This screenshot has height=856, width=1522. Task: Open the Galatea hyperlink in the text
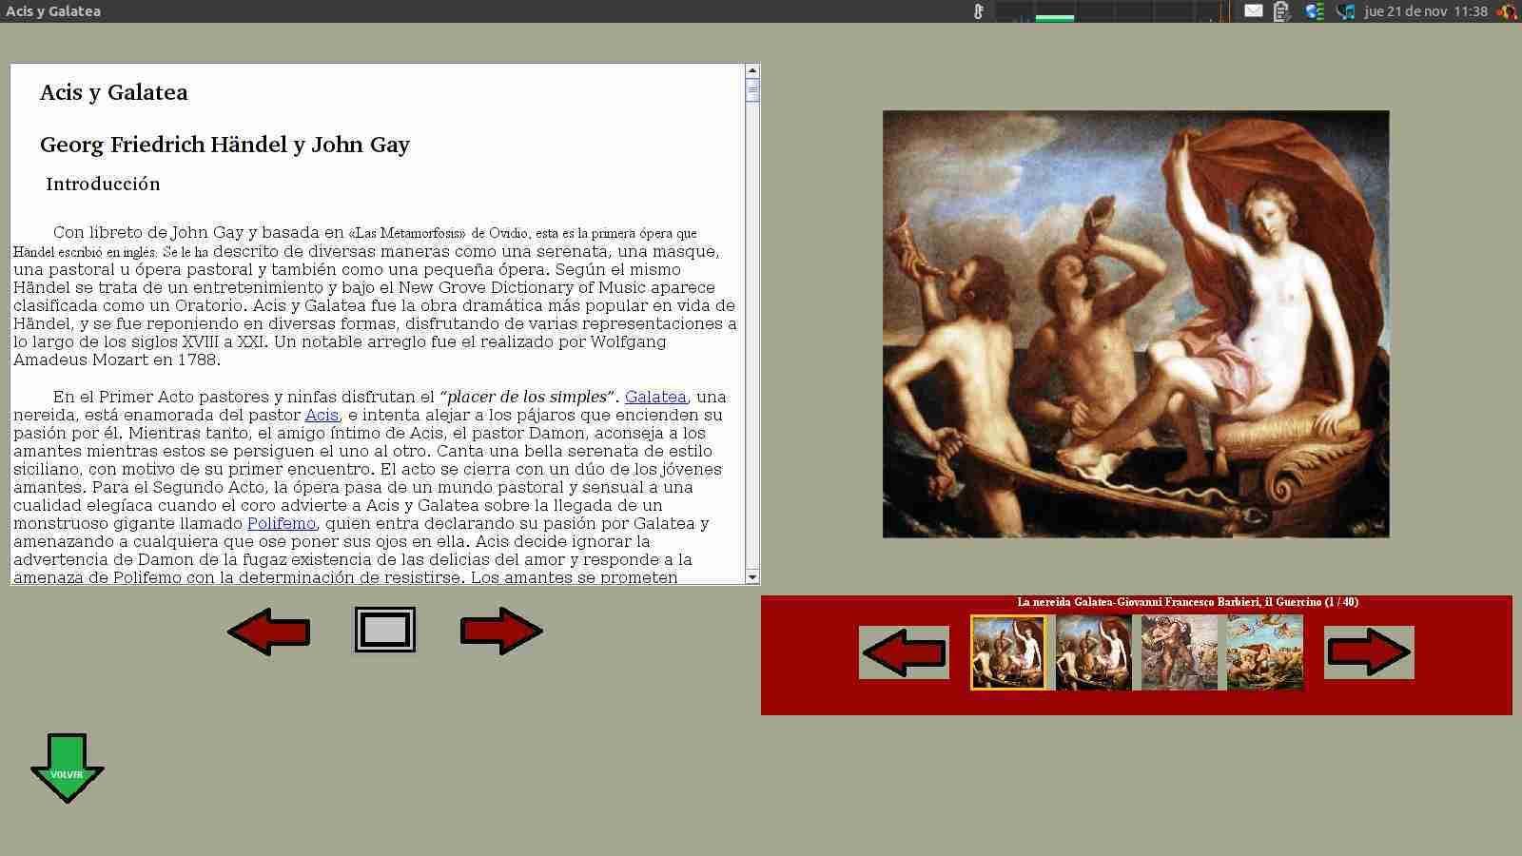pyautogui.click(x=655, y=397)
